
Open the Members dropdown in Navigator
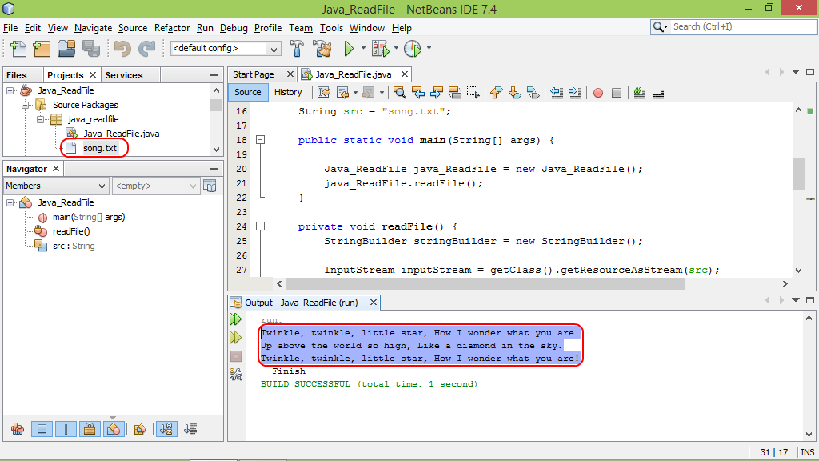point(56,186)
